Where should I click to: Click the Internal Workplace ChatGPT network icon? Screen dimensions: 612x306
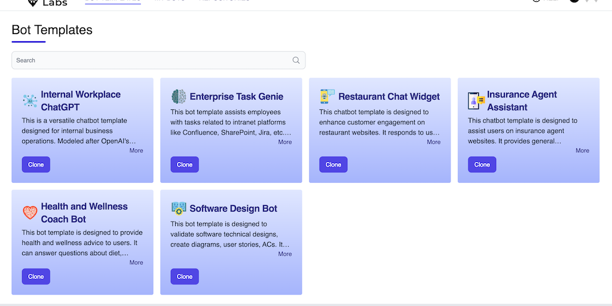[30, 100]
